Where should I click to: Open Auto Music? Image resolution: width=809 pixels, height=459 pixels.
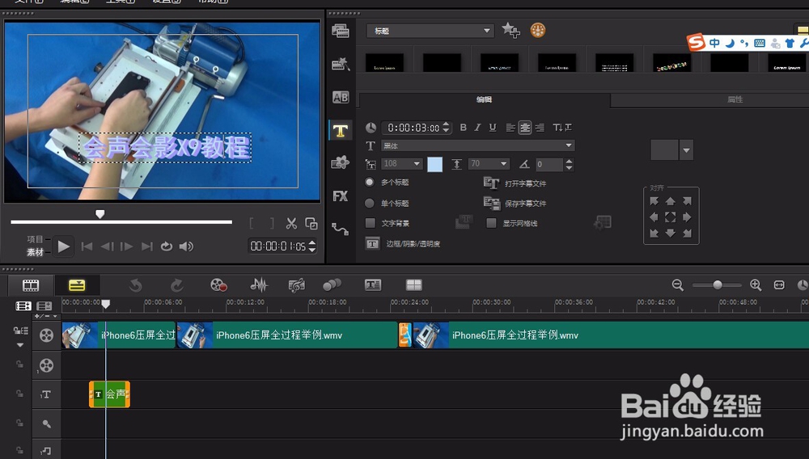tap(296, 285)
